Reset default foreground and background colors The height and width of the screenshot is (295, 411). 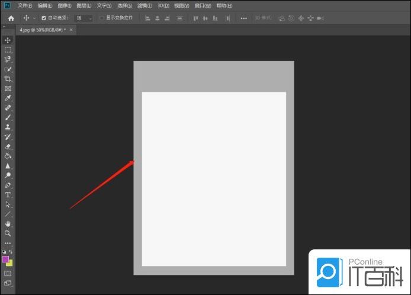coord(4,252)
